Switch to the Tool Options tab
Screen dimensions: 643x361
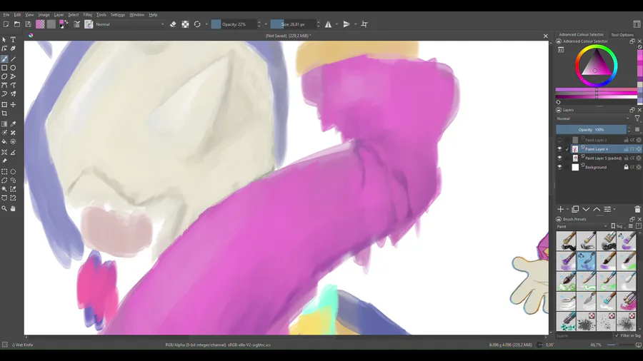click(622, 35)
